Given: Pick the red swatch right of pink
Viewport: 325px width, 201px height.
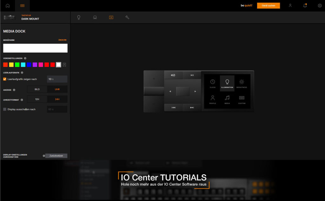Looking at the screenshot, I should [47, 65].
